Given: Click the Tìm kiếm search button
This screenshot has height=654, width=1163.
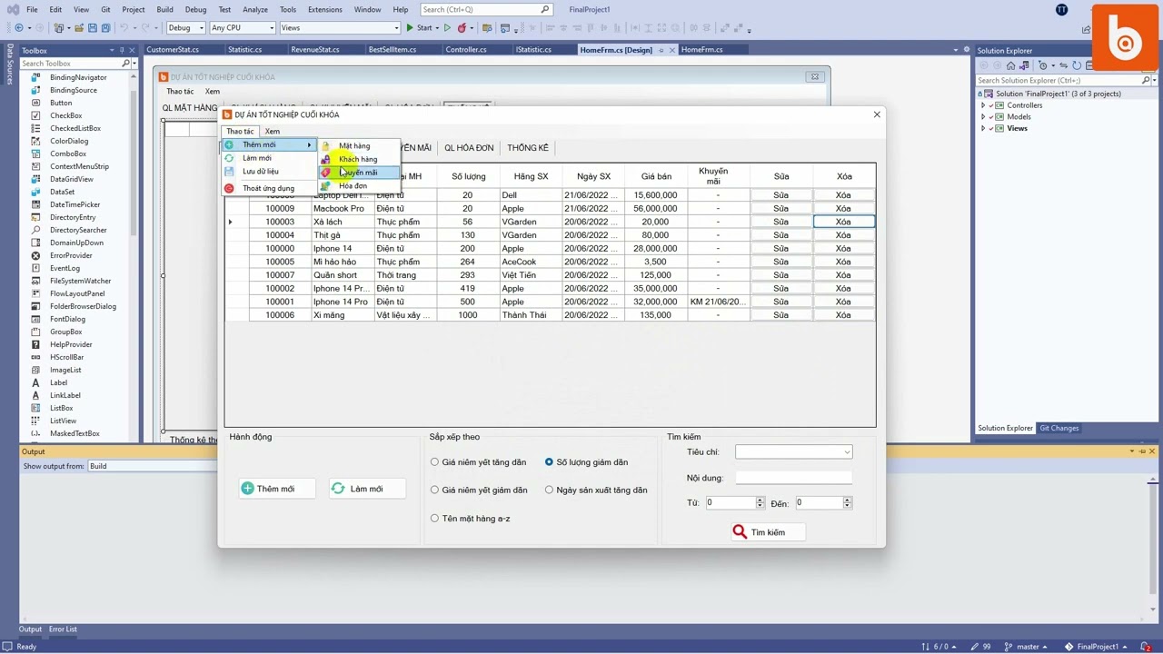Looking at the screenshot, I should point(759,532).
